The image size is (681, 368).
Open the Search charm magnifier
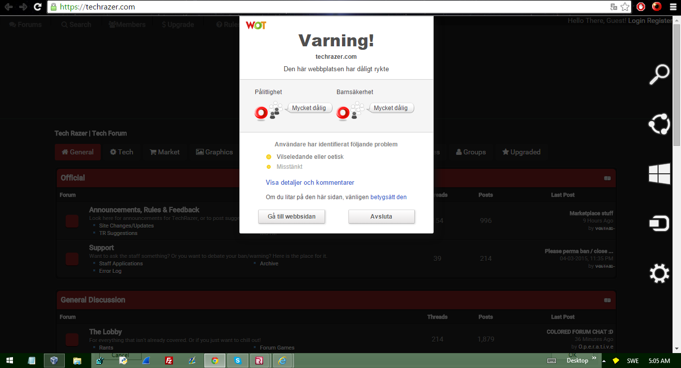[659, 75]
